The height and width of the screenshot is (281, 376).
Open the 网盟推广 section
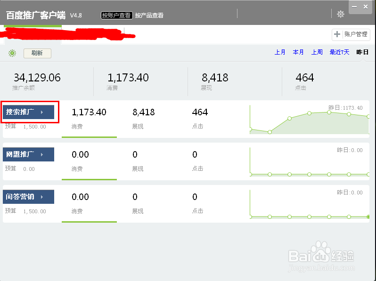point(29,154)
